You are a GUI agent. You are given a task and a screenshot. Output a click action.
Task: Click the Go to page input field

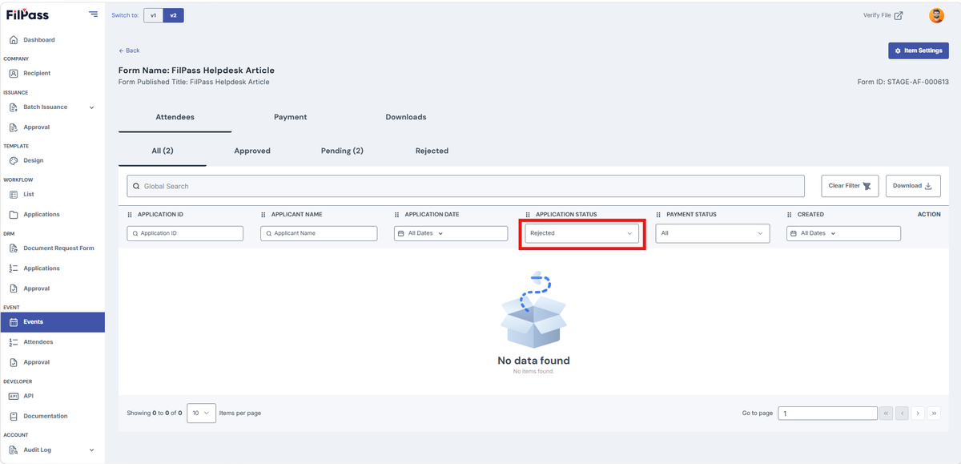828,414
